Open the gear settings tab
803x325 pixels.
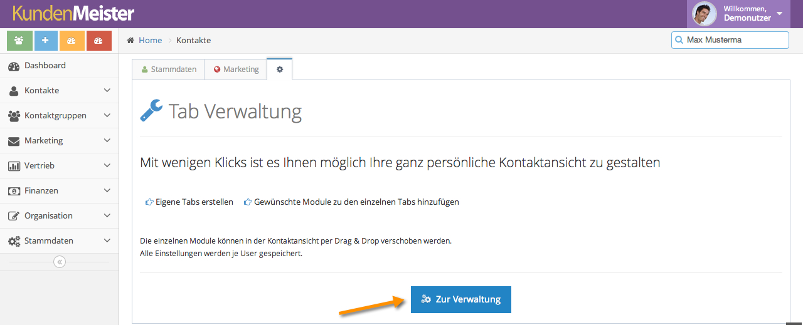pyautogui.click(x=280, y=70)
